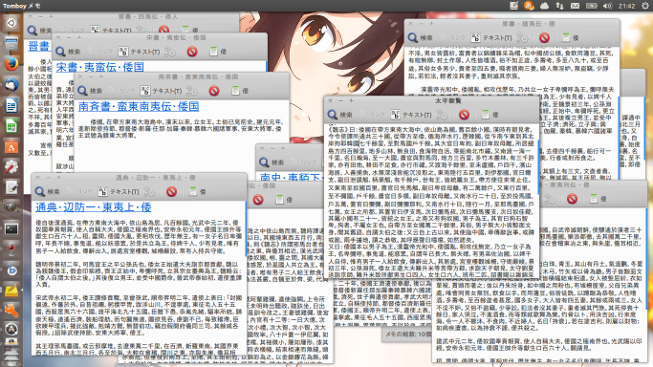Image resolution: width=653 pixels, height=367 pixels.
Task: Open LibreOffice Calc from the launcher
Action: click(11, 125)
